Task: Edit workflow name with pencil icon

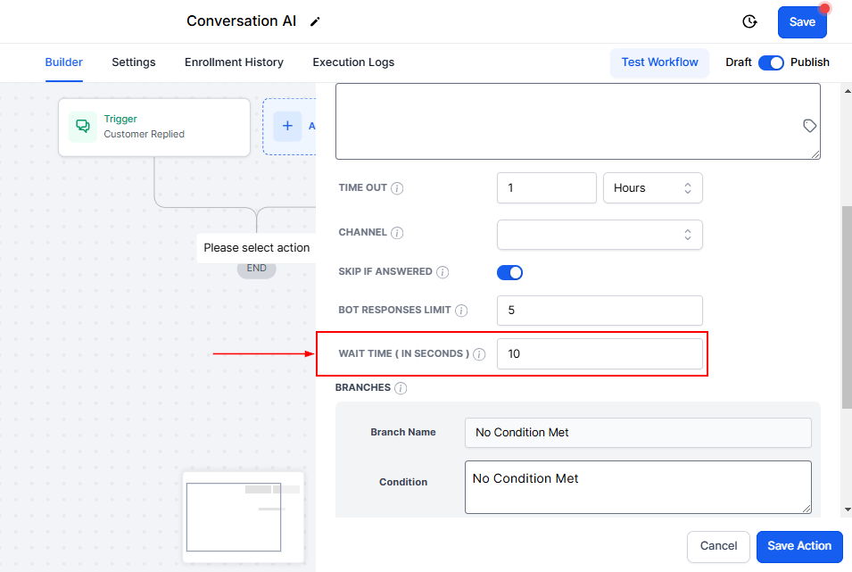Action: click(x=315, y=21)
